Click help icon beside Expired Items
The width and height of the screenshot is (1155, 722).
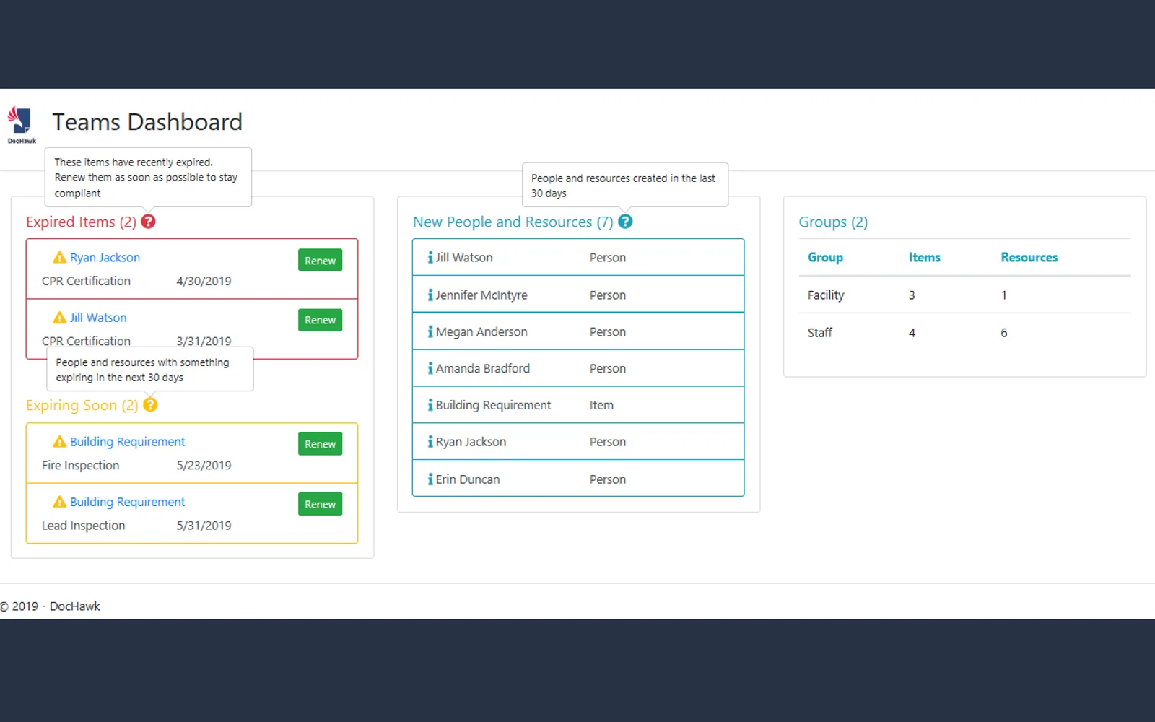click(x=148, y=222)
